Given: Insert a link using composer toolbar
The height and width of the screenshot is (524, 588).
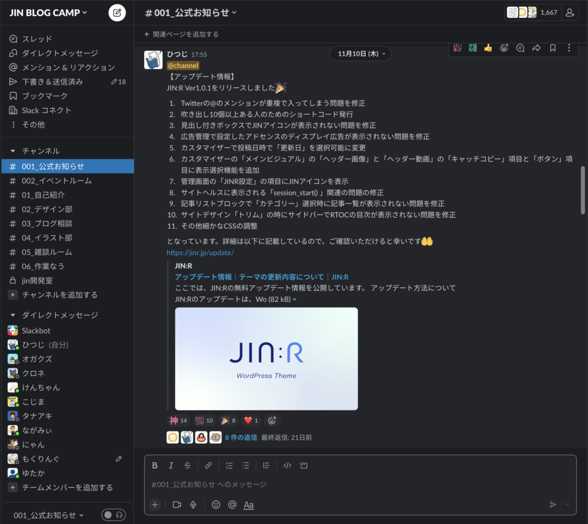Looking at the screenshot, I should tap(208, 465).
